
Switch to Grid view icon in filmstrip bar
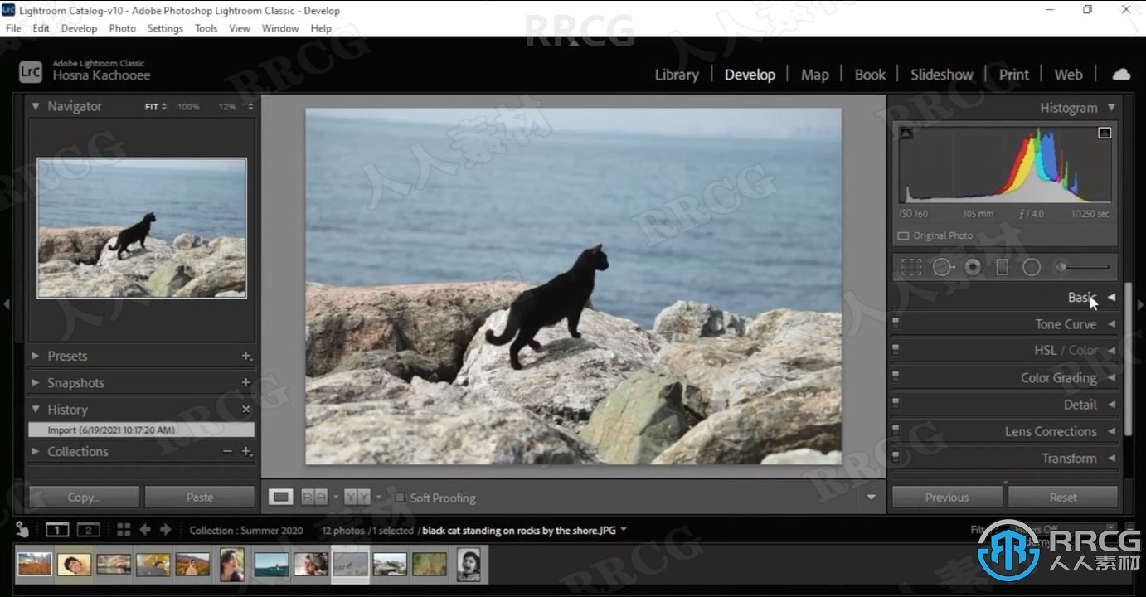(x=124, y=530)
